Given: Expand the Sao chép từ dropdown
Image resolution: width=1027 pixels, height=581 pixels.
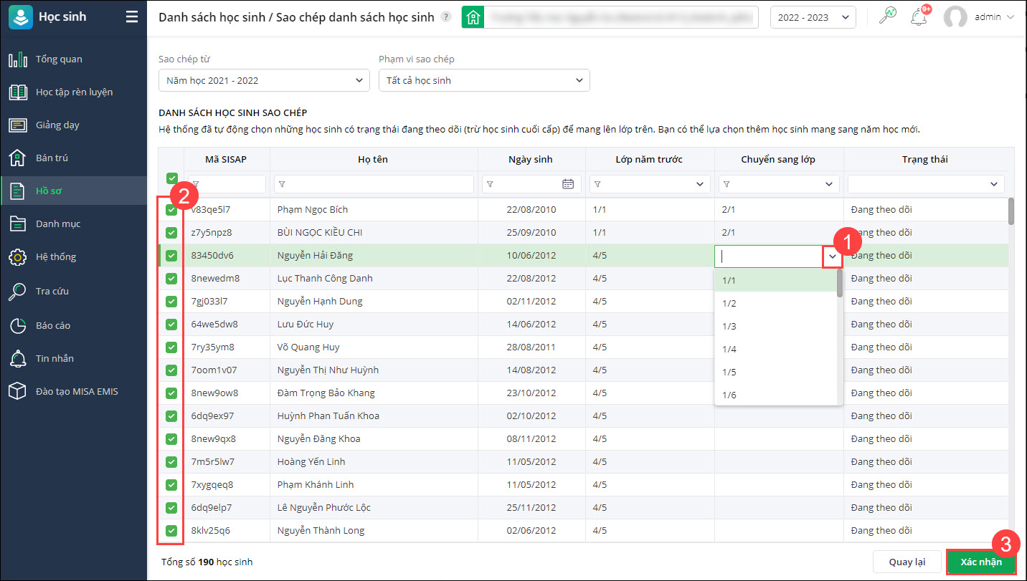Looking at the screenshot, I should (x=264, y=80).
